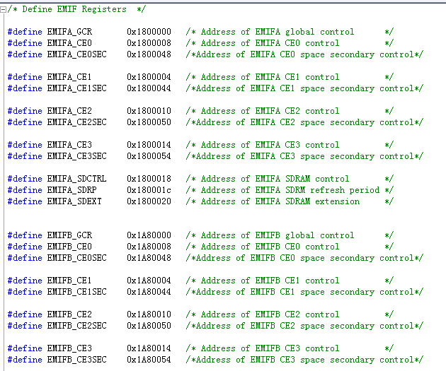Place cursor on address 0x1800008

click(149, 43)
